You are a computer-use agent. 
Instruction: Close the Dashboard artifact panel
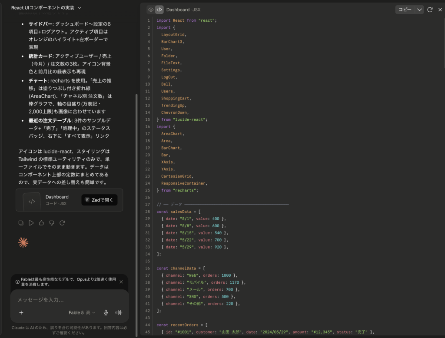[440, 10]
